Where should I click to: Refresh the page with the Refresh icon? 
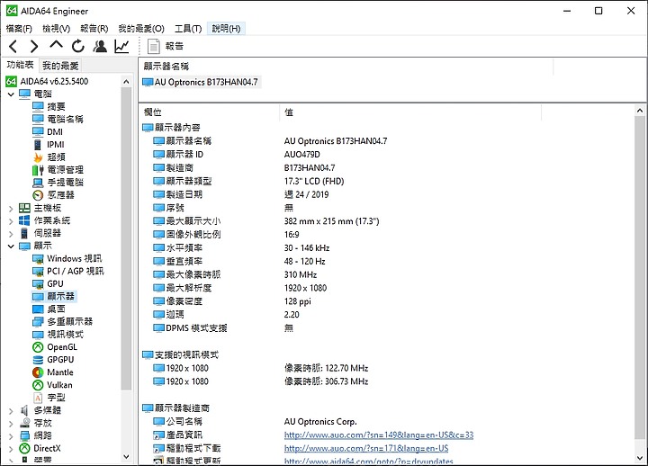[77, 46]
